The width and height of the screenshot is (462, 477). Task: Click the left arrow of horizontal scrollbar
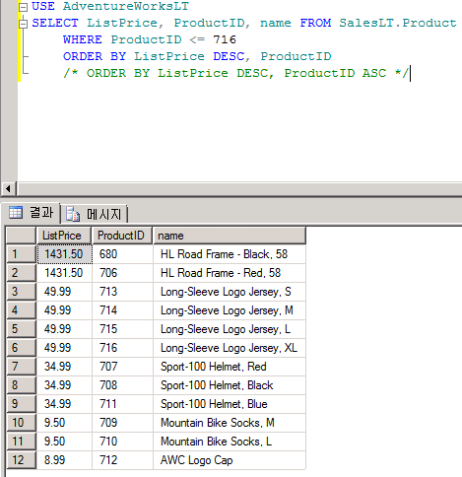pos(8,189)
